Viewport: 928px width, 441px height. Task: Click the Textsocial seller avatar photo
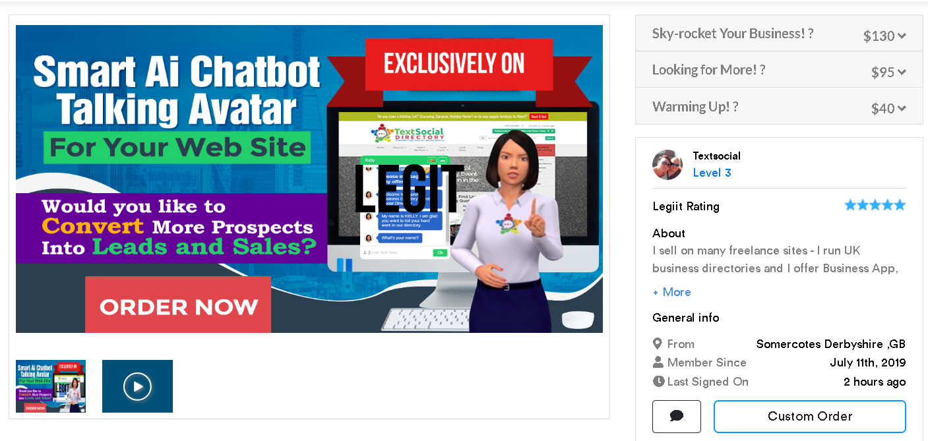(x=667, y=165)
